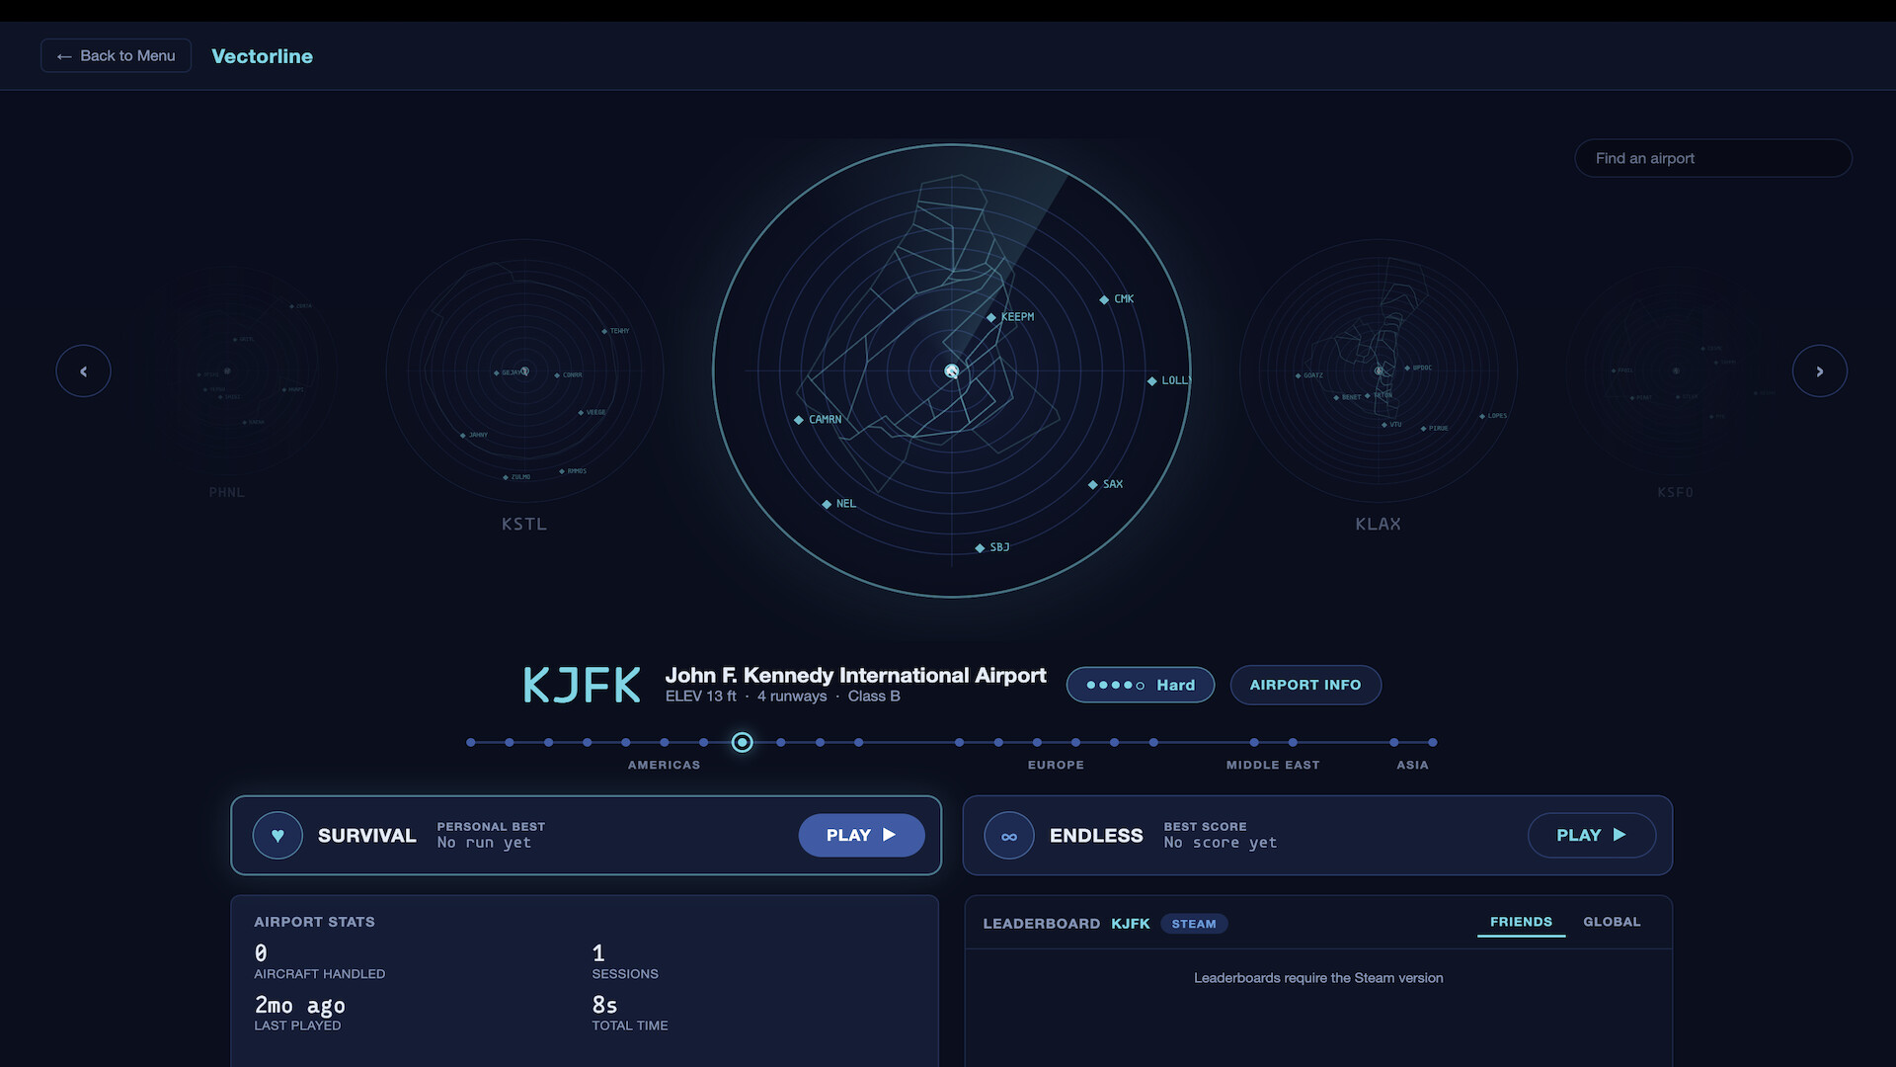
Task: Start Survival mode with its PLAY button
Action: pos(861,835)
